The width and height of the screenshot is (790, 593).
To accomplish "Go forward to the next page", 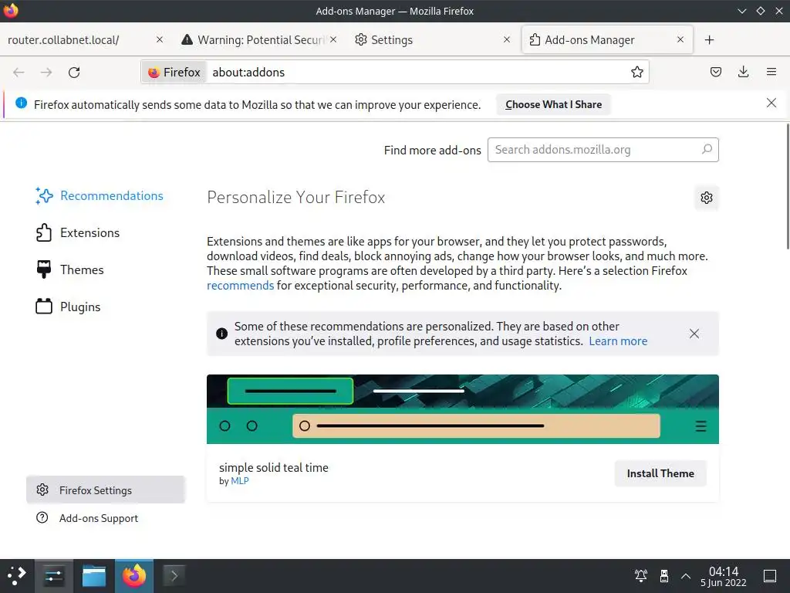I will coord(46,72).
